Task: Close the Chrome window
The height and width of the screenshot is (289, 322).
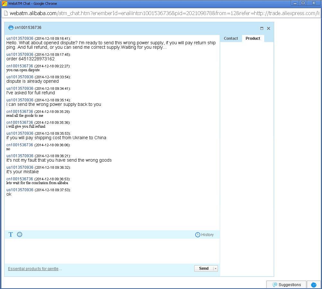Action: 314,3
